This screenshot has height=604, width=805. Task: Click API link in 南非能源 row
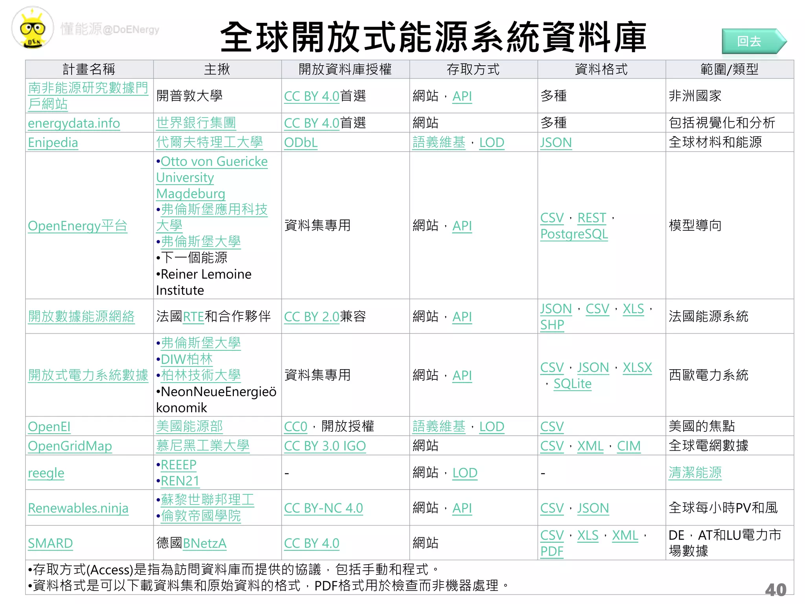pyautogui.click(x=462, y=96)
